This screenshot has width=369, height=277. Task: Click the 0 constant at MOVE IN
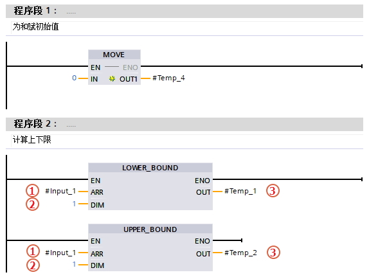tap(74, 78)
